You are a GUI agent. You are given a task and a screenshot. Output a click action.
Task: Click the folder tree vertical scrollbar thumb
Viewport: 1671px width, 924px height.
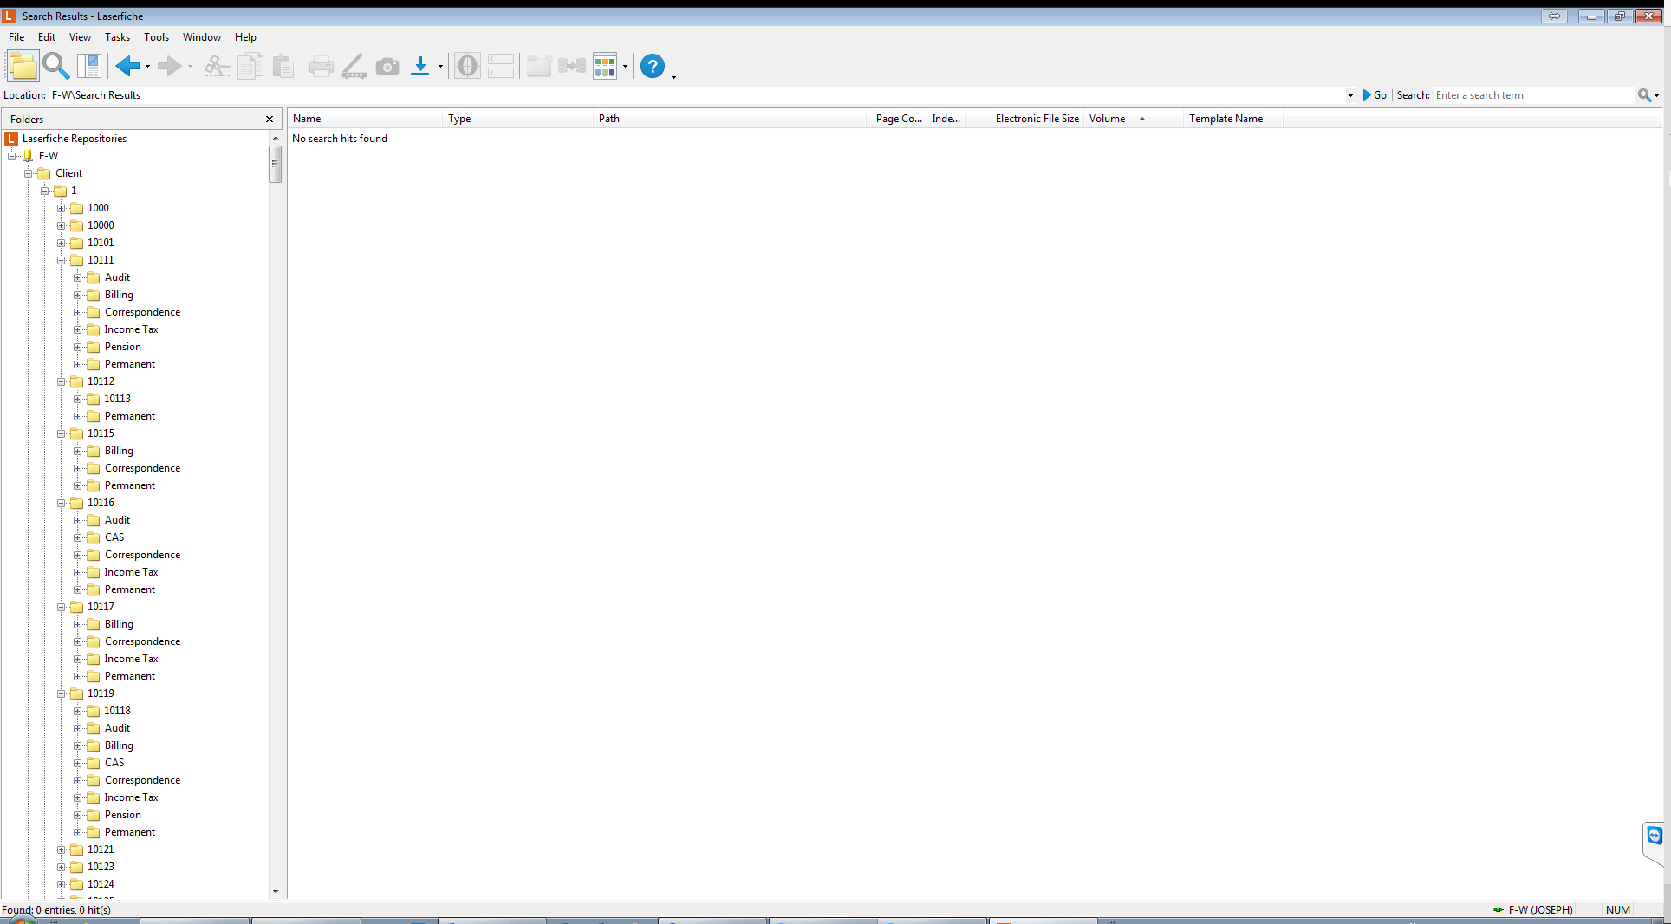click(x=276, y=164)
